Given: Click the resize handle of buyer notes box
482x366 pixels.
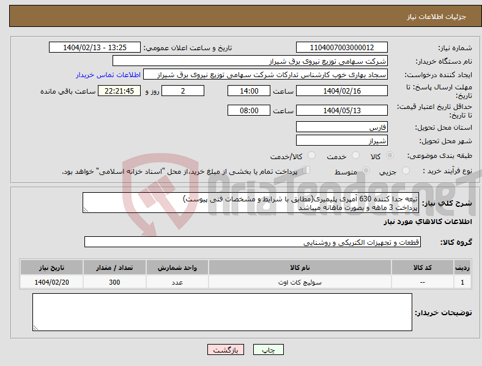Looking at the screenshot, I should click(x=35, y=328).
